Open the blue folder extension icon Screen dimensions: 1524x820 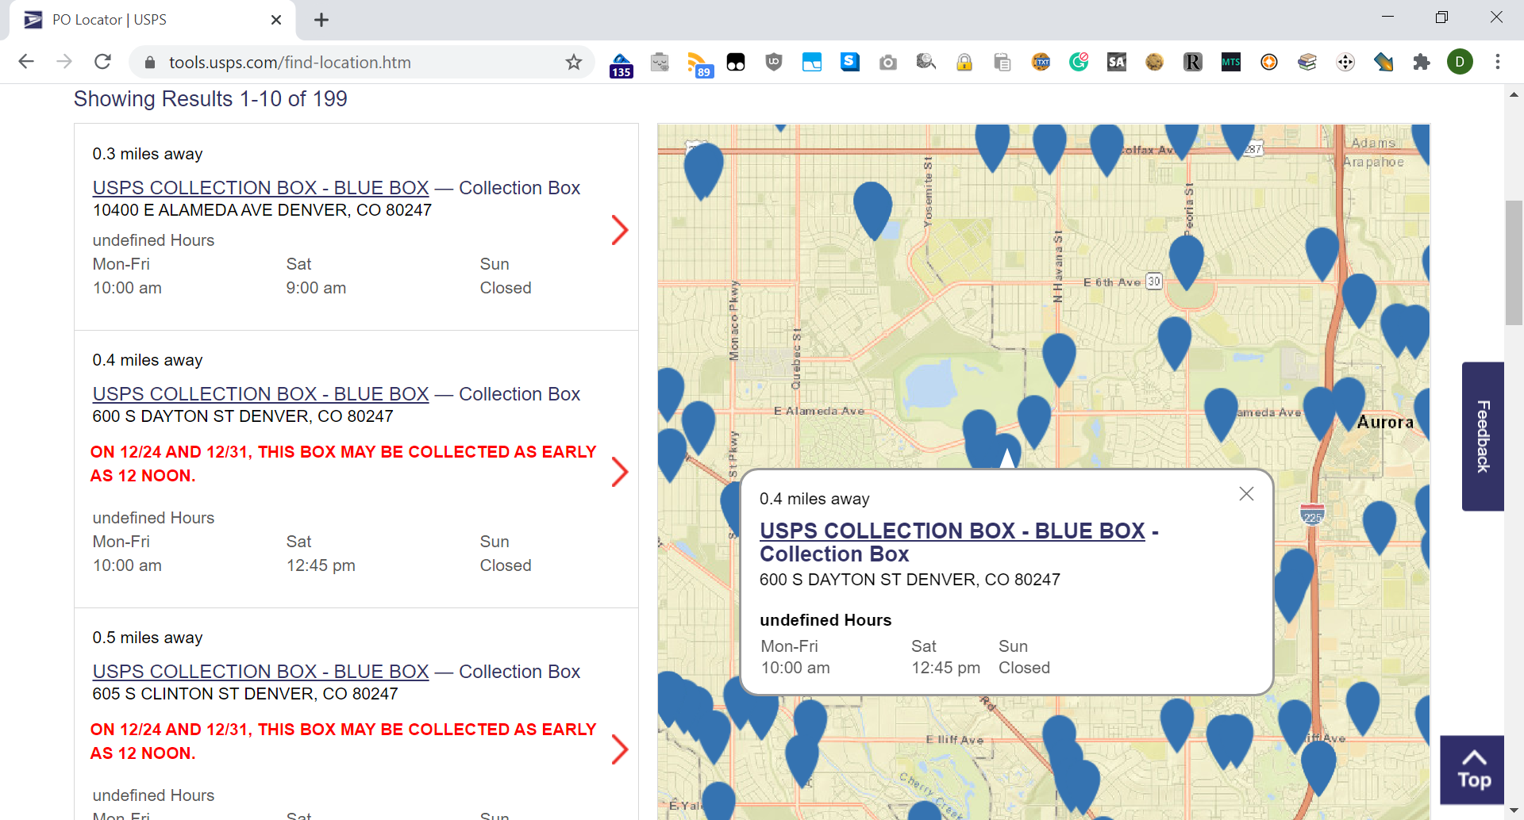coord(812,62)
